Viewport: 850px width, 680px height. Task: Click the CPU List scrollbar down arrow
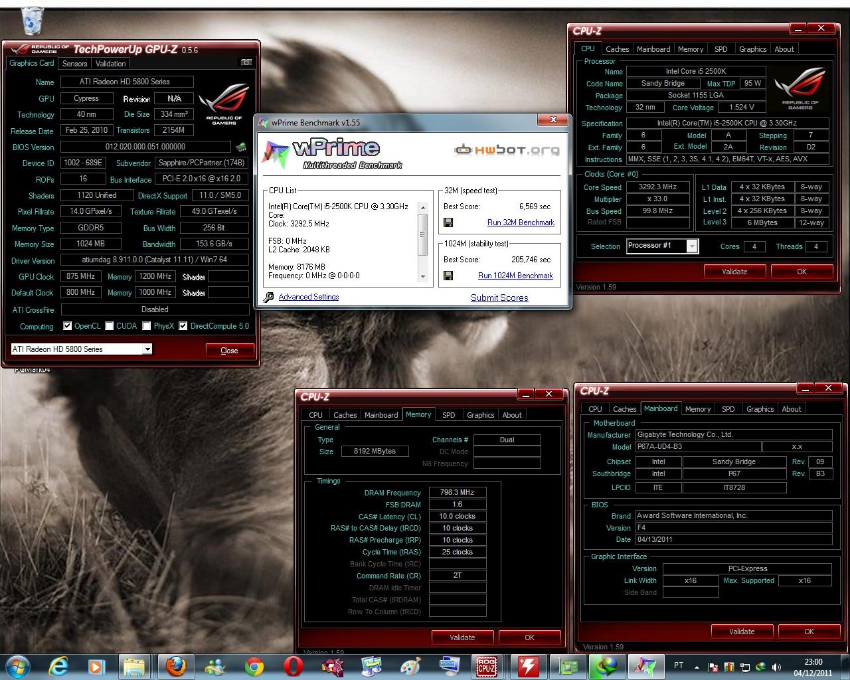pyautogui.click(x=423, y=276)
